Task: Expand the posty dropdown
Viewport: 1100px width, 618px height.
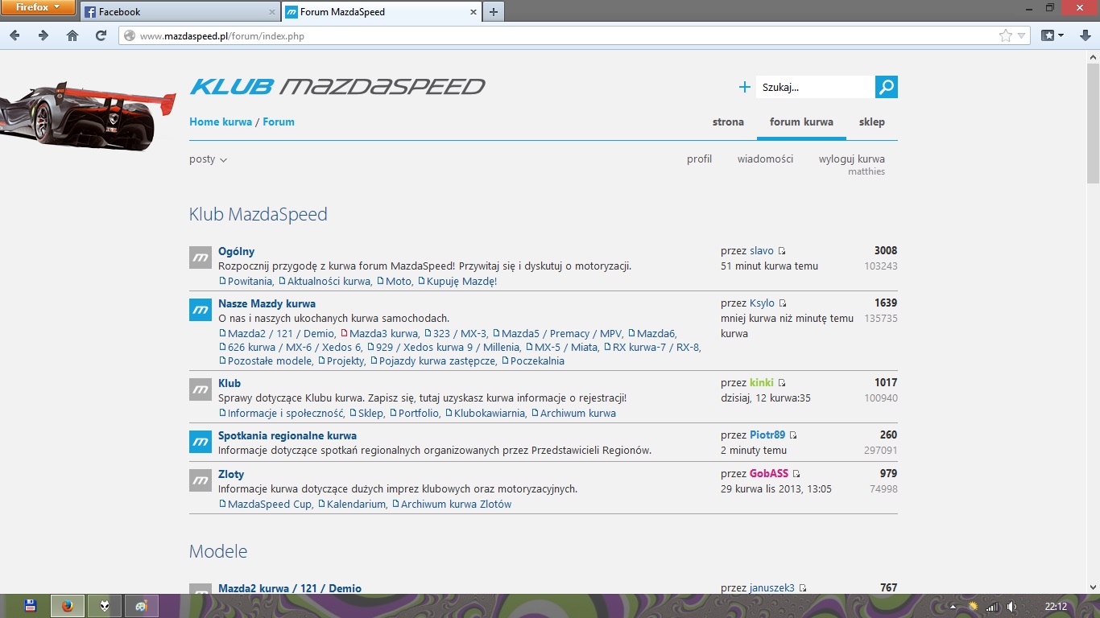Action: 208,159
